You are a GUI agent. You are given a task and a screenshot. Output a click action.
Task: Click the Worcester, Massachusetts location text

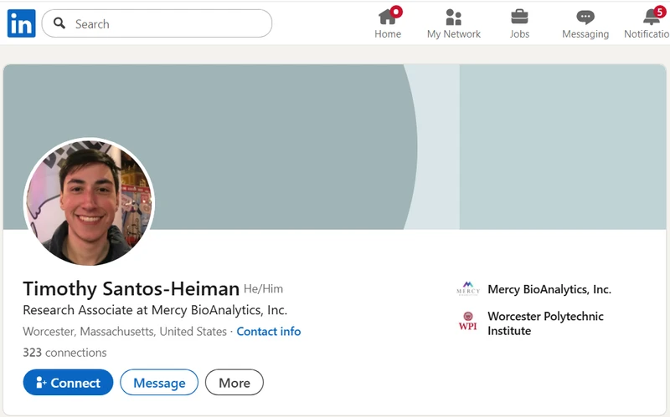tap(125, 331)
